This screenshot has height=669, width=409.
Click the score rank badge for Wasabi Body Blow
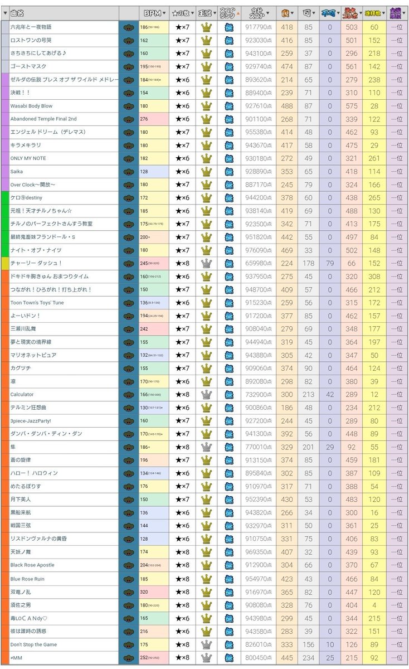[x=229, y=106]
